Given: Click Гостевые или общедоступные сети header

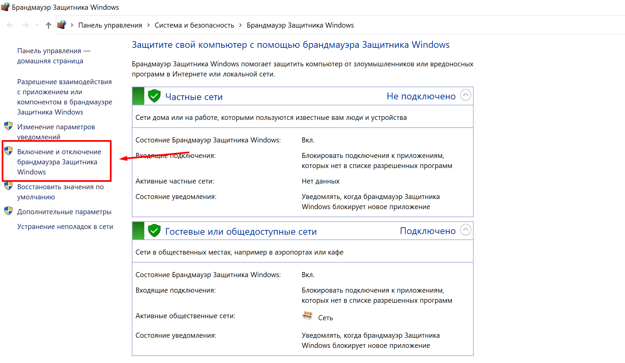Looking at the screenshot, I should tap(241, 232).
